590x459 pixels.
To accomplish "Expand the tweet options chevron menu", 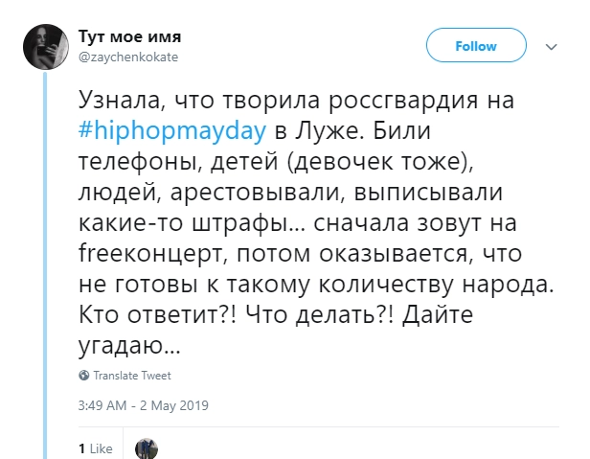I will click(x=551, y=46).
